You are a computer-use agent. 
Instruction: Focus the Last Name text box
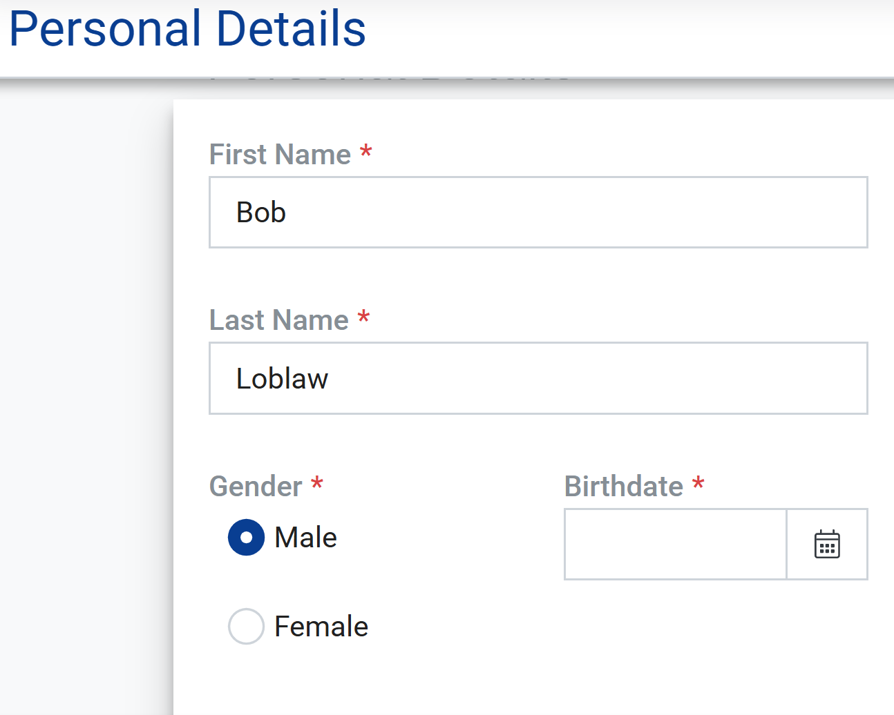click(538, 378)
